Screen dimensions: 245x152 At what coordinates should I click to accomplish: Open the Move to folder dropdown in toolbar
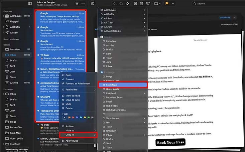157,3
